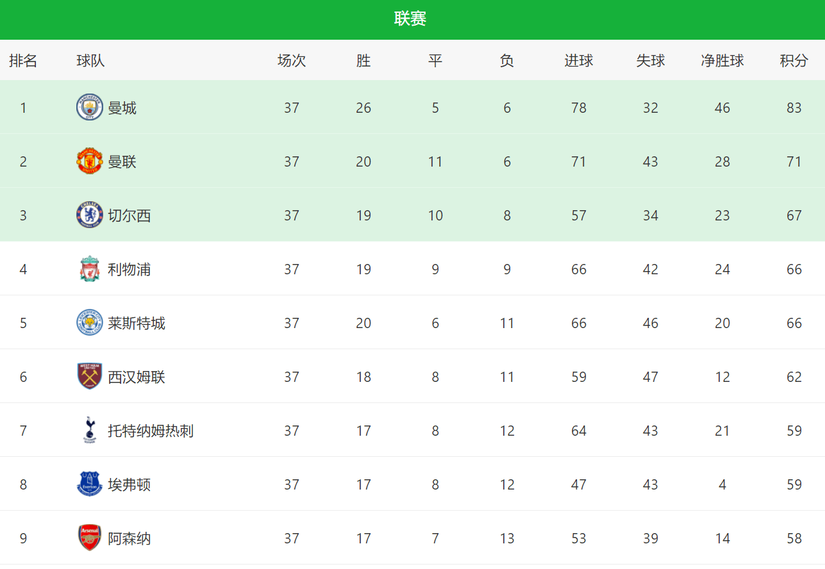
Task: Click the Manchester City club crest
Action: [x=89, y=107]
